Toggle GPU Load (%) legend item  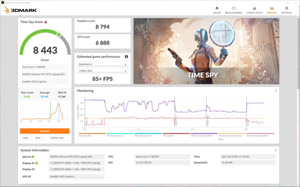(176, 135)
